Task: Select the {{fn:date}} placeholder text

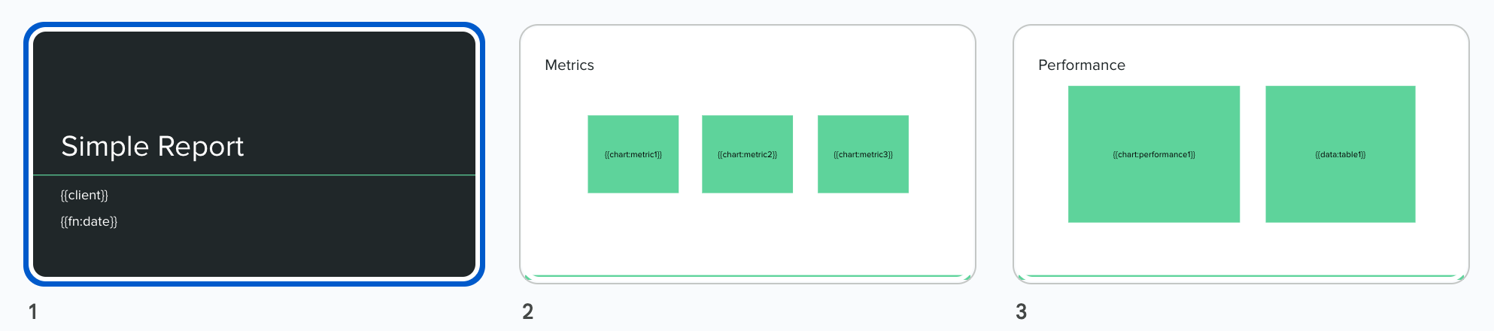Action: click(x=89, y=221)
